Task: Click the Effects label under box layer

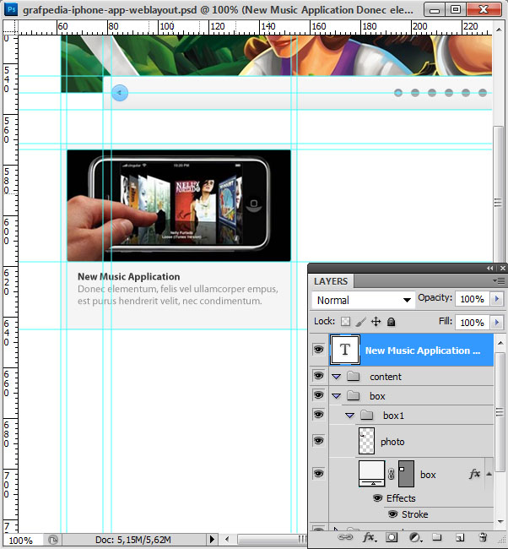Action: point(401,497)
